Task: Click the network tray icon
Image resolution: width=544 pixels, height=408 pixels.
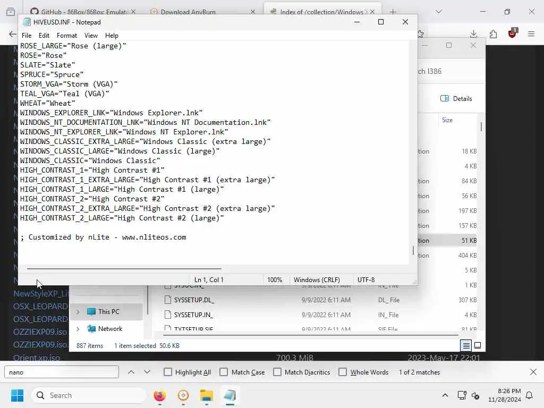Action: tap(462, 395)
